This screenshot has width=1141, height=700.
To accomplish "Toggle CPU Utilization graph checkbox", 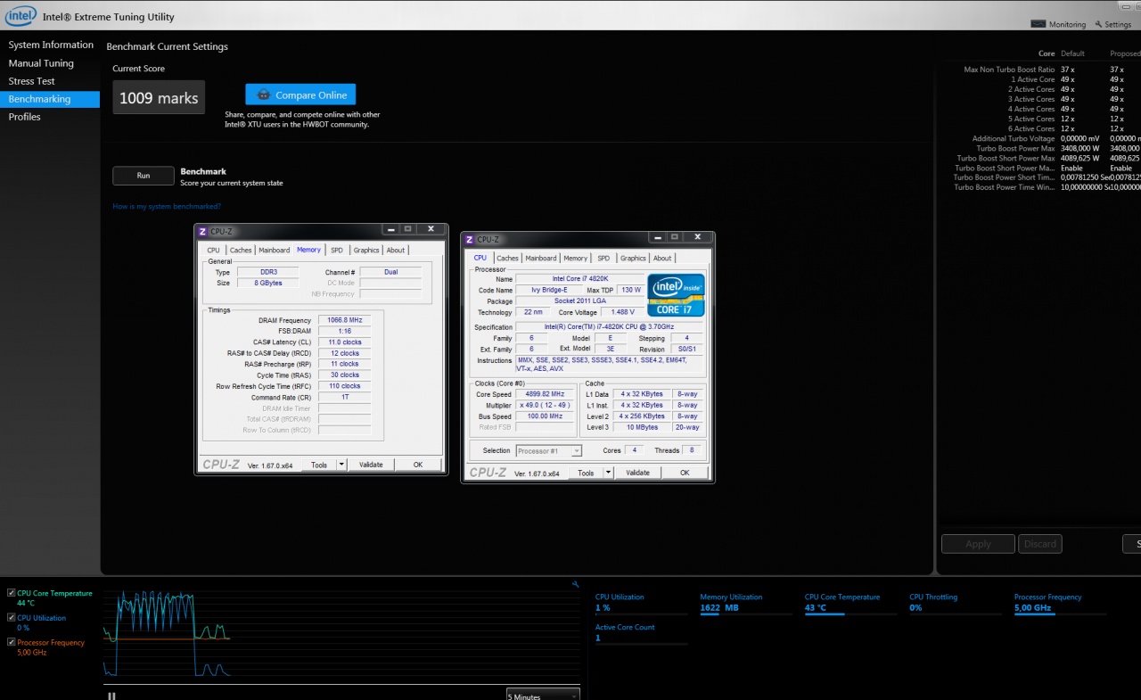I will 12,617.
